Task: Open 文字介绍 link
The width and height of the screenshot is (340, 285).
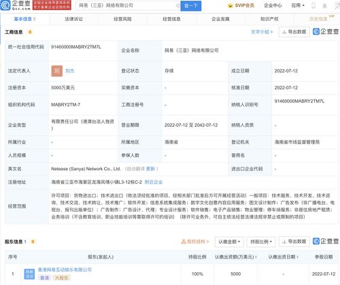Action: pos(262,32)
